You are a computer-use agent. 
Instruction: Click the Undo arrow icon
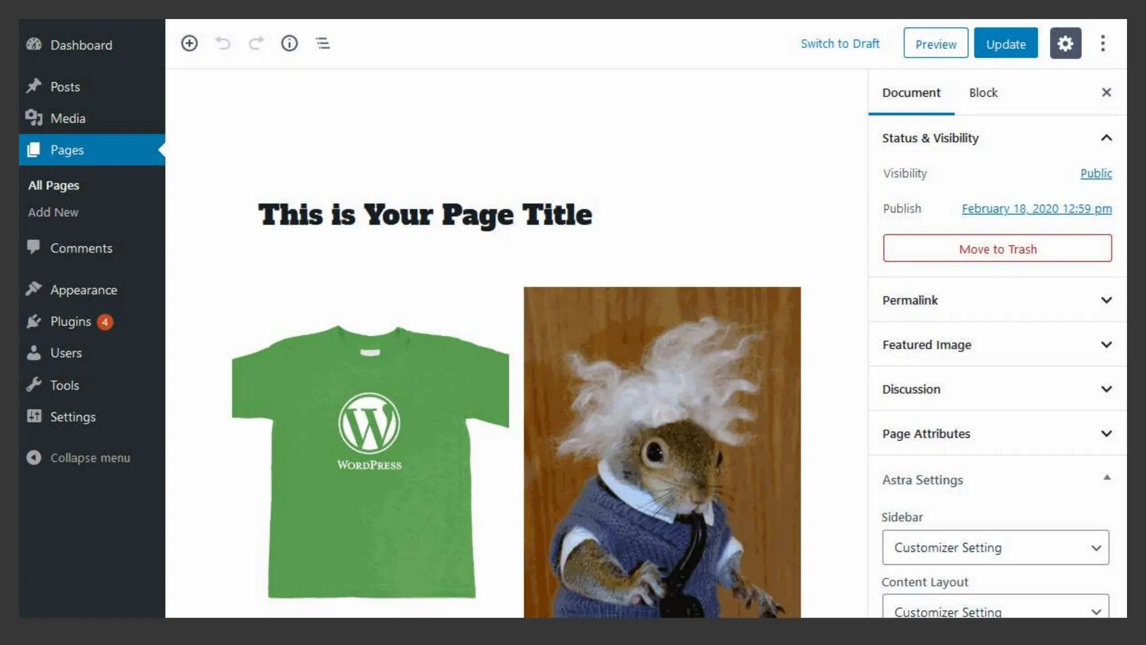click(223, 43)
